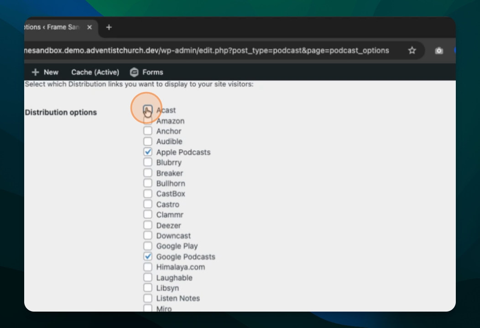Click the Listen Notes label text
Viewport: 480px width, 328px height.
pyautogui.click(x=178, y=298)
